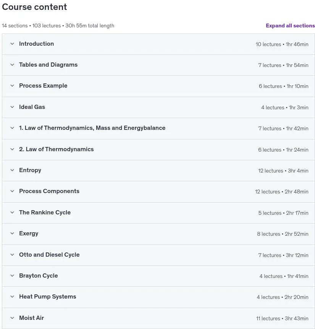315x329 pixels.
Task: Click the Exergy section chevron
Action: coord(12,233)
